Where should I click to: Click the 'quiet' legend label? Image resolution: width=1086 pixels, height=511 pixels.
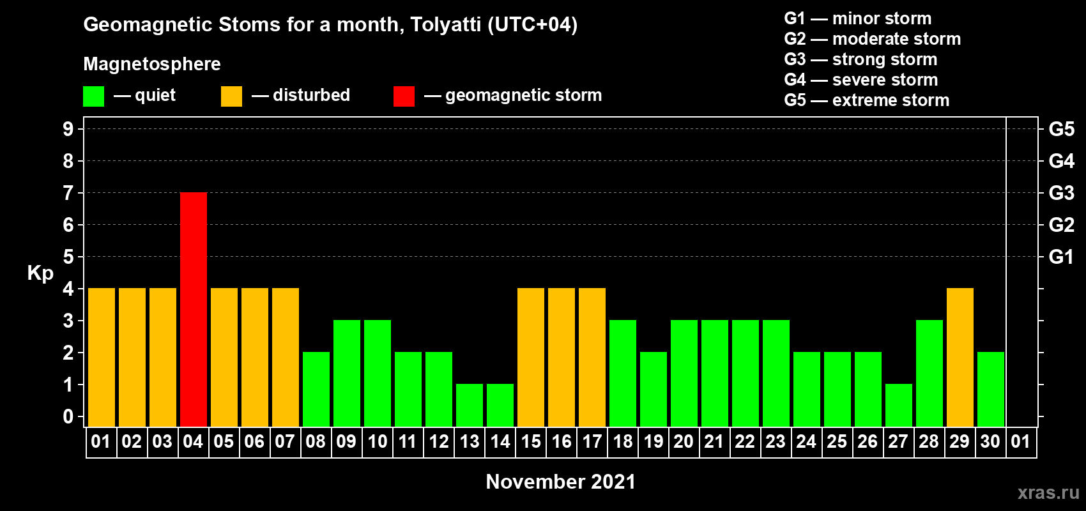(155, 95)
